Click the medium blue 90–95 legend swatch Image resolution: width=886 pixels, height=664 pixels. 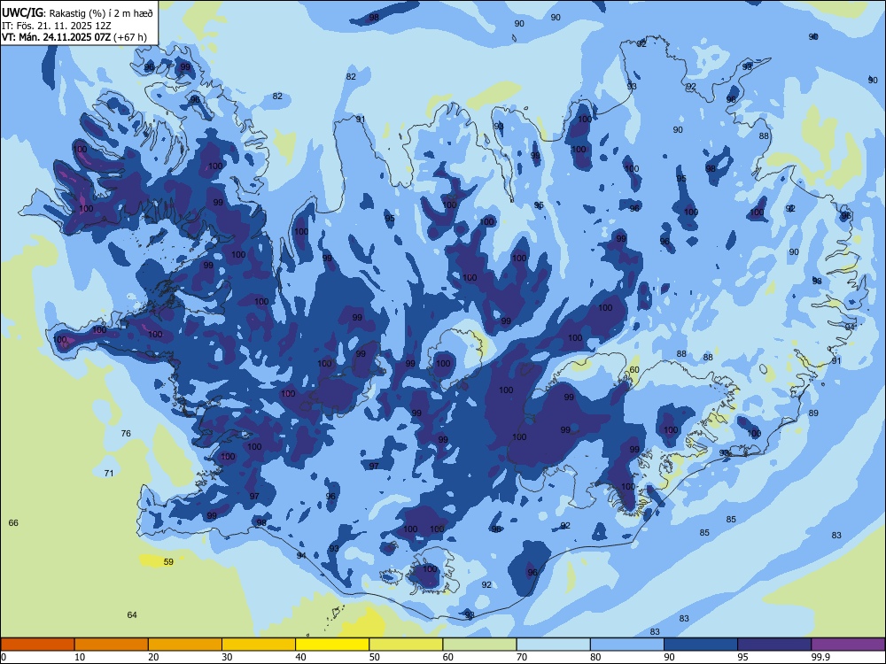click(x=701, y=645)
